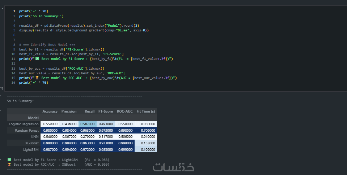Click XGBoost ROC-AUC value 0.999000
This screenshot has height=175, width=347.
coord(125,143)
